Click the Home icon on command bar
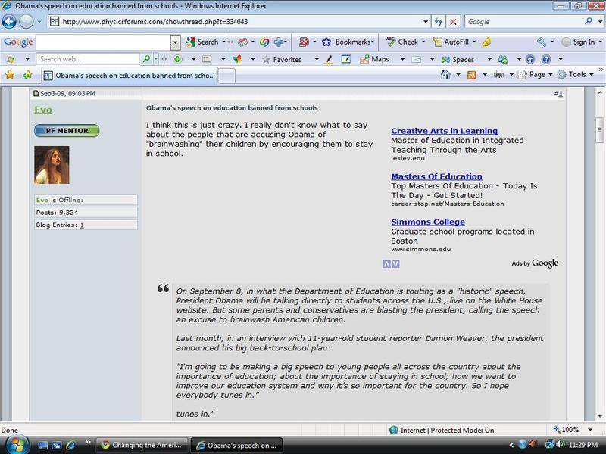The height and width of the screenshot is (454, 606). coord(445,74)
